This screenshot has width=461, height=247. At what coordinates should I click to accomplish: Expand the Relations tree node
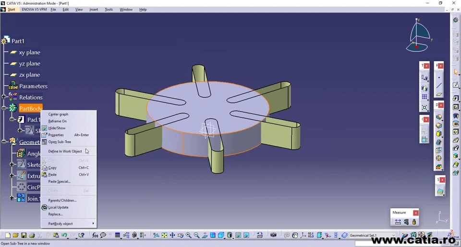(x=4, y=96)
